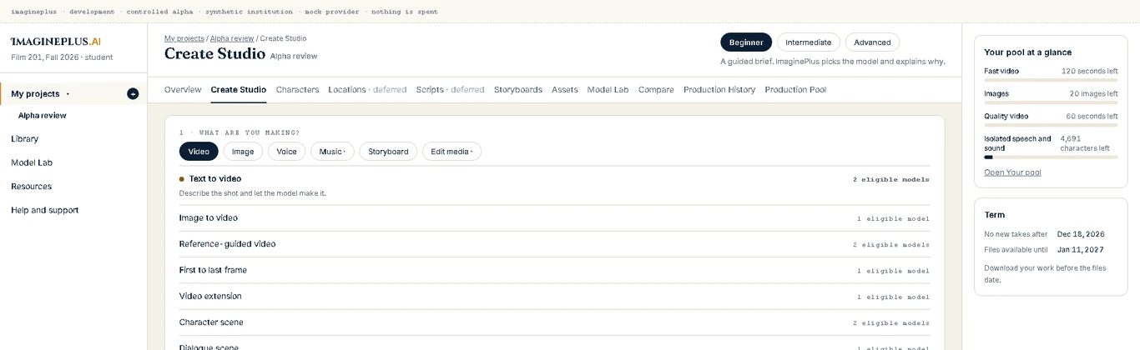Open the Create Studio tab

(239, 90)
